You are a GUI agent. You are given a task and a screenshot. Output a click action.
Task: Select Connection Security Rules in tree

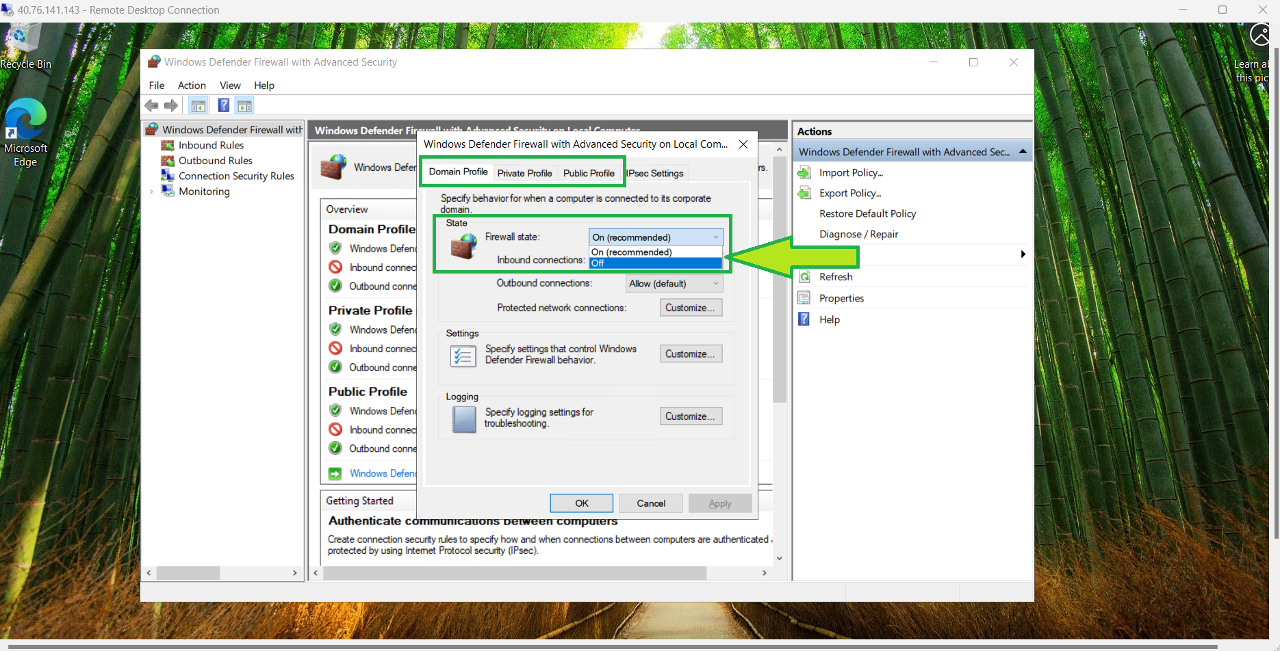point(236,176)
